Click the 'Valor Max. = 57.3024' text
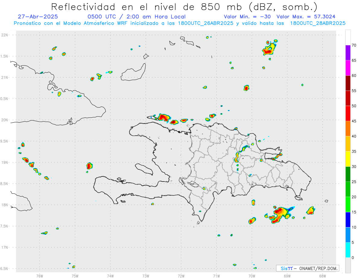The width and height of the screenshot is (362, 280). coord(306,17)
